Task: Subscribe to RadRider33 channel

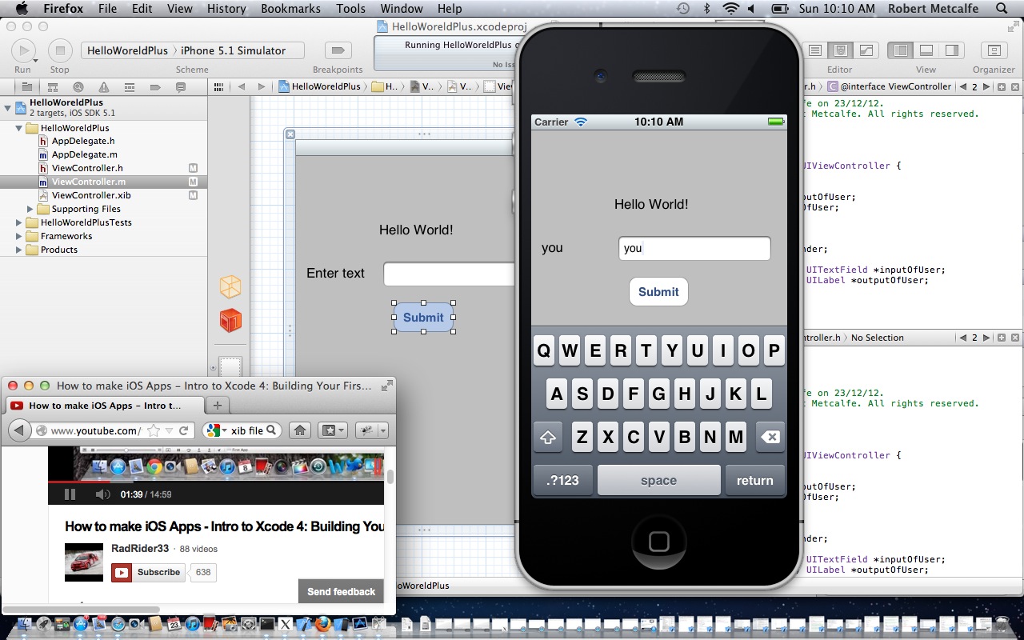Action: point(149,573)
